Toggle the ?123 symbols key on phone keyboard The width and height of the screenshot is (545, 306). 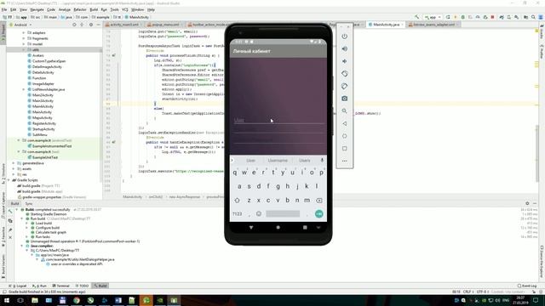(237, 213)
